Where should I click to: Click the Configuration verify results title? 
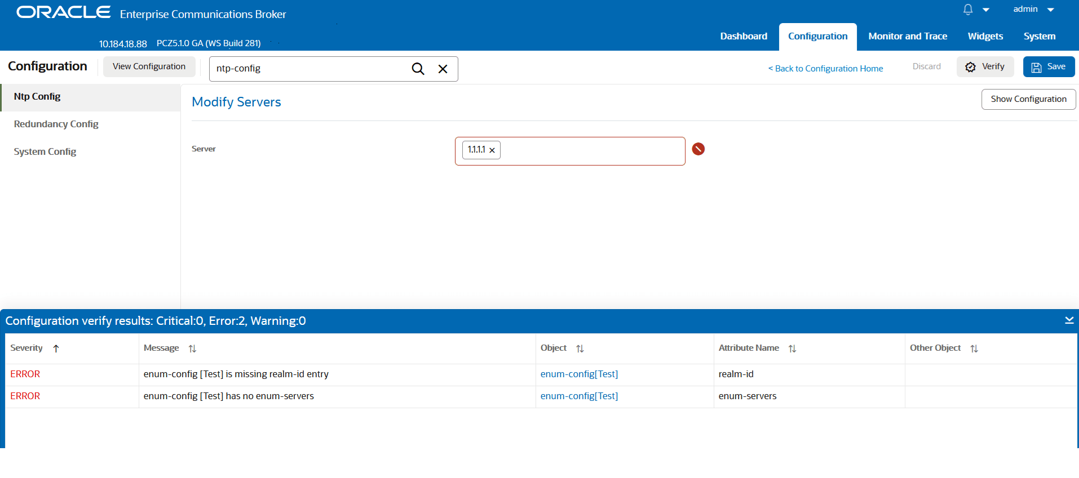[156, 321]
